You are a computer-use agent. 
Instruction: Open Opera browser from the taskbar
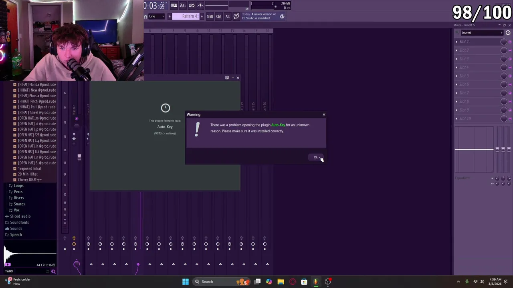click(x=293, y=282)
